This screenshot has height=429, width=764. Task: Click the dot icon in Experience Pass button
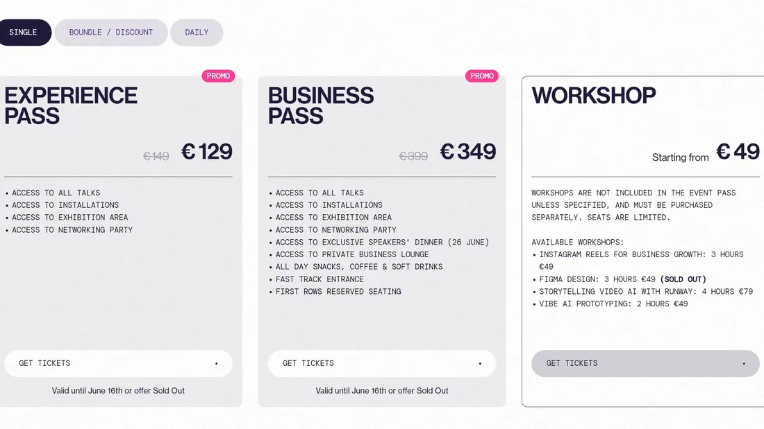click(x=216, y=363)
